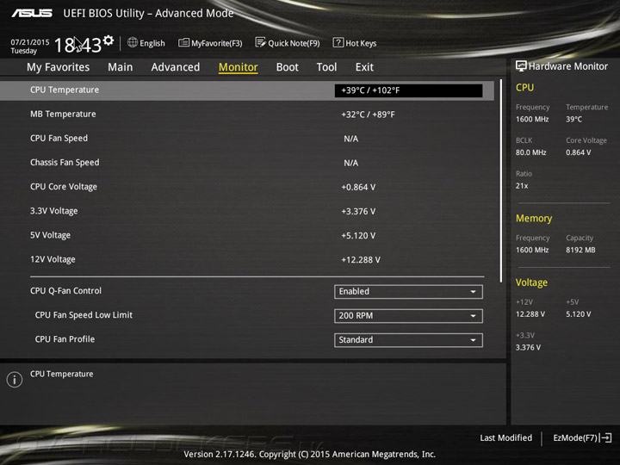Open the CPU Q-Fan Control dropdown
Screen dimensions: 620x465
coord(408,291)
